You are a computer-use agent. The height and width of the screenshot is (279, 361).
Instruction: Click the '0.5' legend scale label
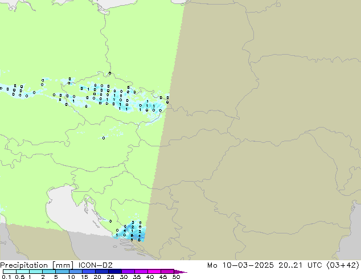19,277
